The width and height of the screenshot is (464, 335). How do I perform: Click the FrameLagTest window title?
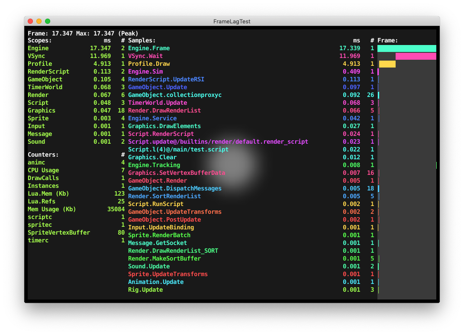[232, 21]
